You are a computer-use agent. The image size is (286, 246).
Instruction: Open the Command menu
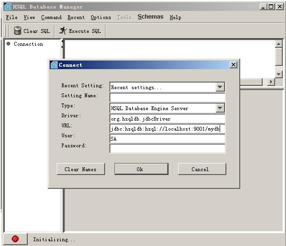pyautogui.click(x=51, y=17)
